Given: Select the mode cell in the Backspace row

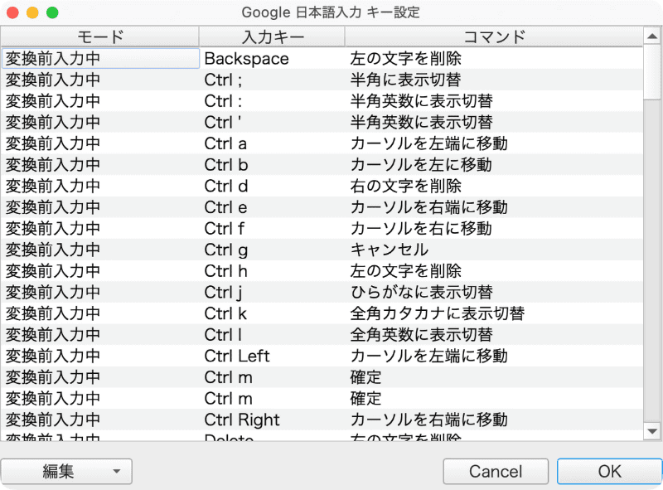Looking at the screenshot, I should coord(100,58).
